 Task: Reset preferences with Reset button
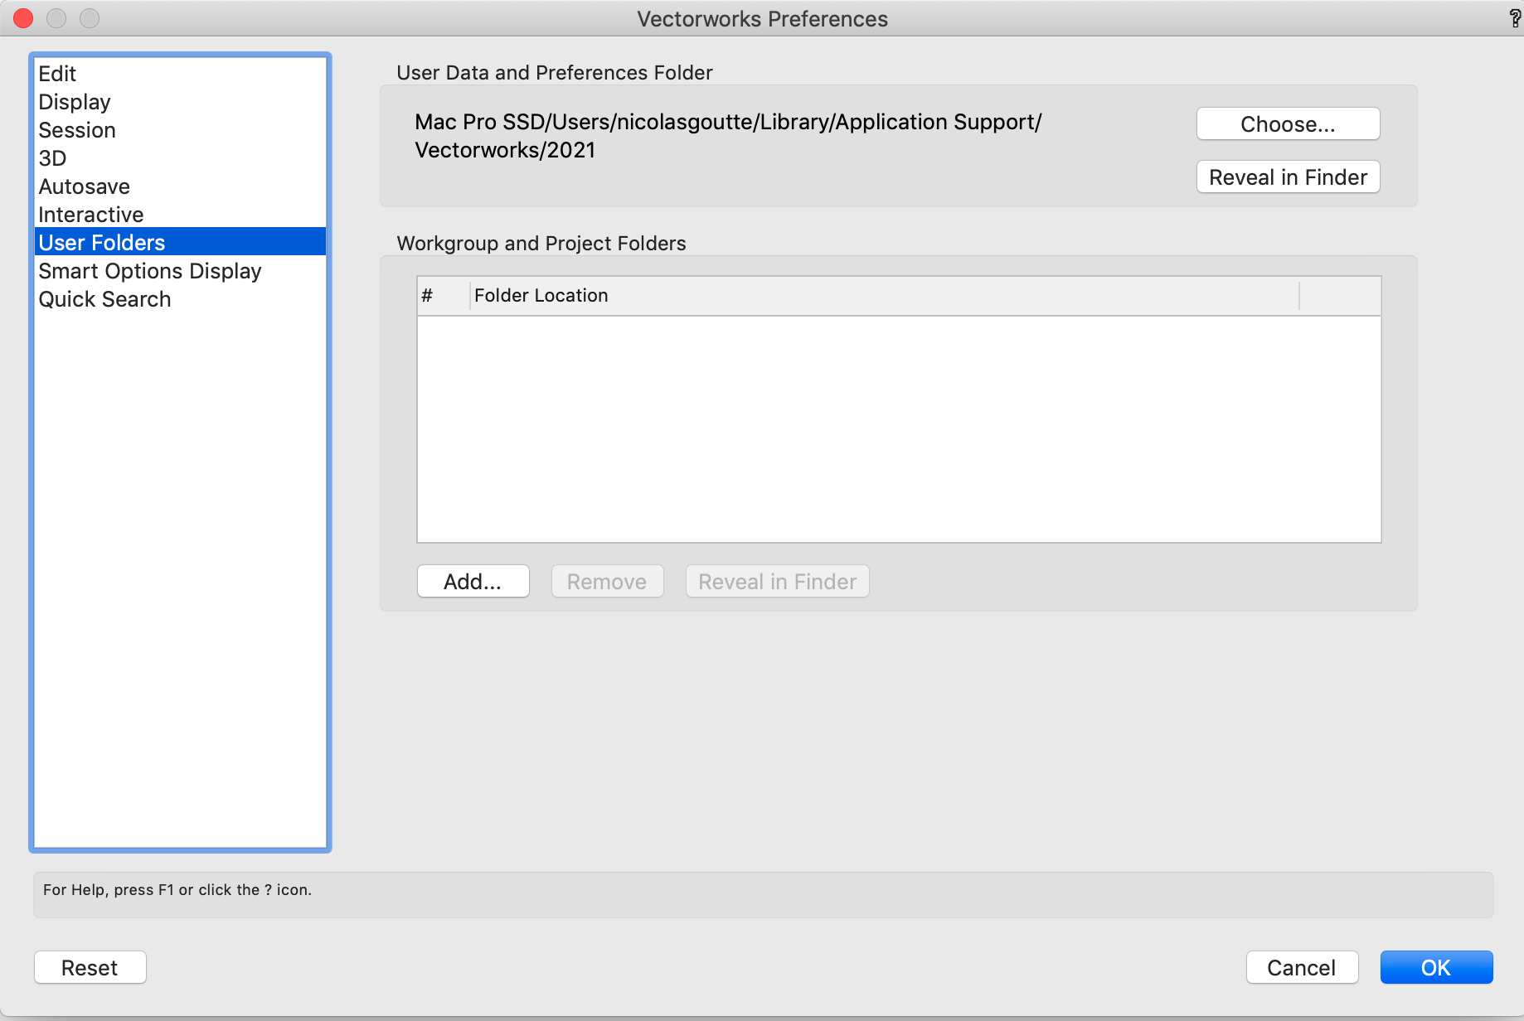pos(90,968)
